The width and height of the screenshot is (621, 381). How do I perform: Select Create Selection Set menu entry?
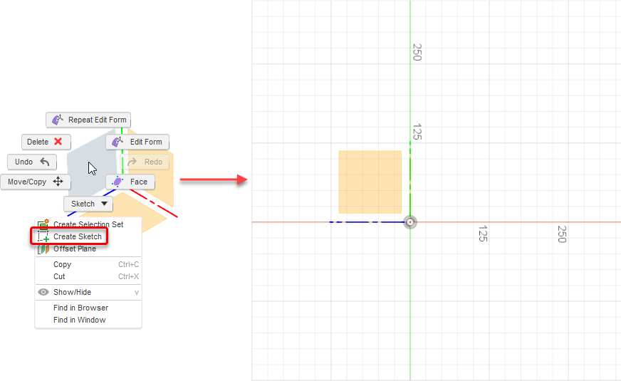(x=88, y=224)
